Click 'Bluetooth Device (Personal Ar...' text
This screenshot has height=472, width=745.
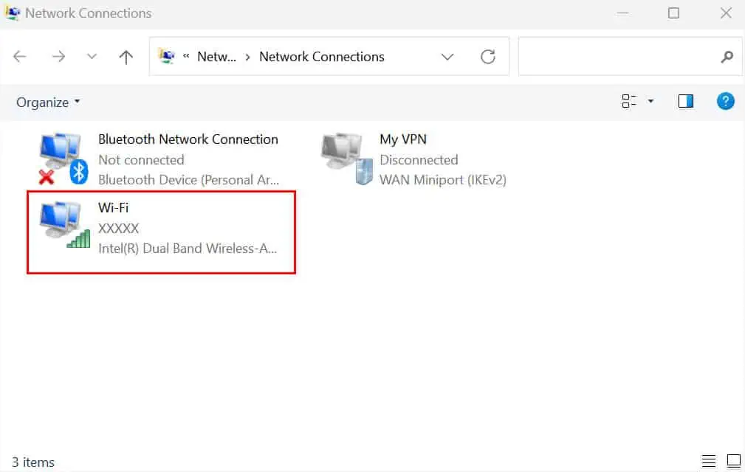pyautogui.click(x=188, y=180)
